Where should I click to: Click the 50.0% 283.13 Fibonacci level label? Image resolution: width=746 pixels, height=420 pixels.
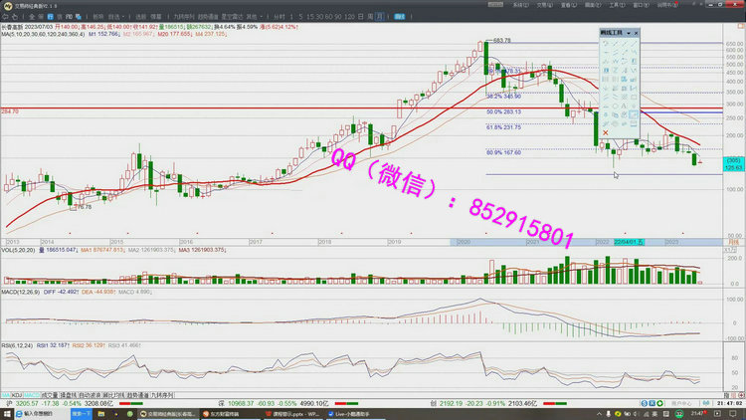coord(504,112)
